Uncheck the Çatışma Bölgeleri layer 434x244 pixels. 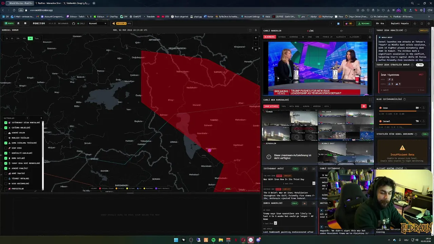(6, 128)
